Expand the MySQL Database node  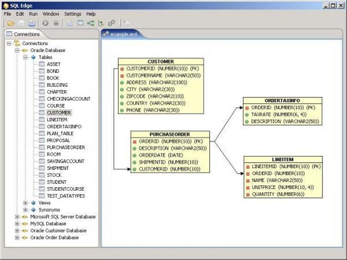click(17, 224)
